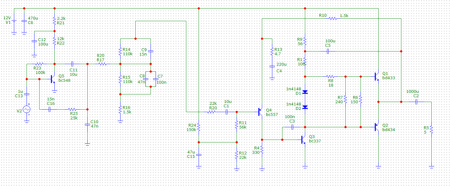Select output transistor Q2 bd434

(377, 127)
